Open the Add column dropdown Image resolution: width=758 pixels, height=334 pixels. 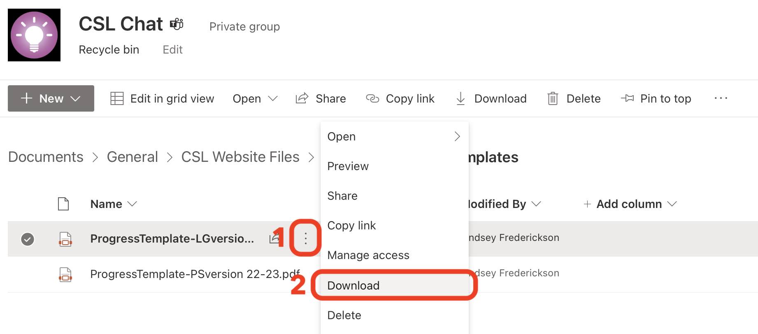630,204
